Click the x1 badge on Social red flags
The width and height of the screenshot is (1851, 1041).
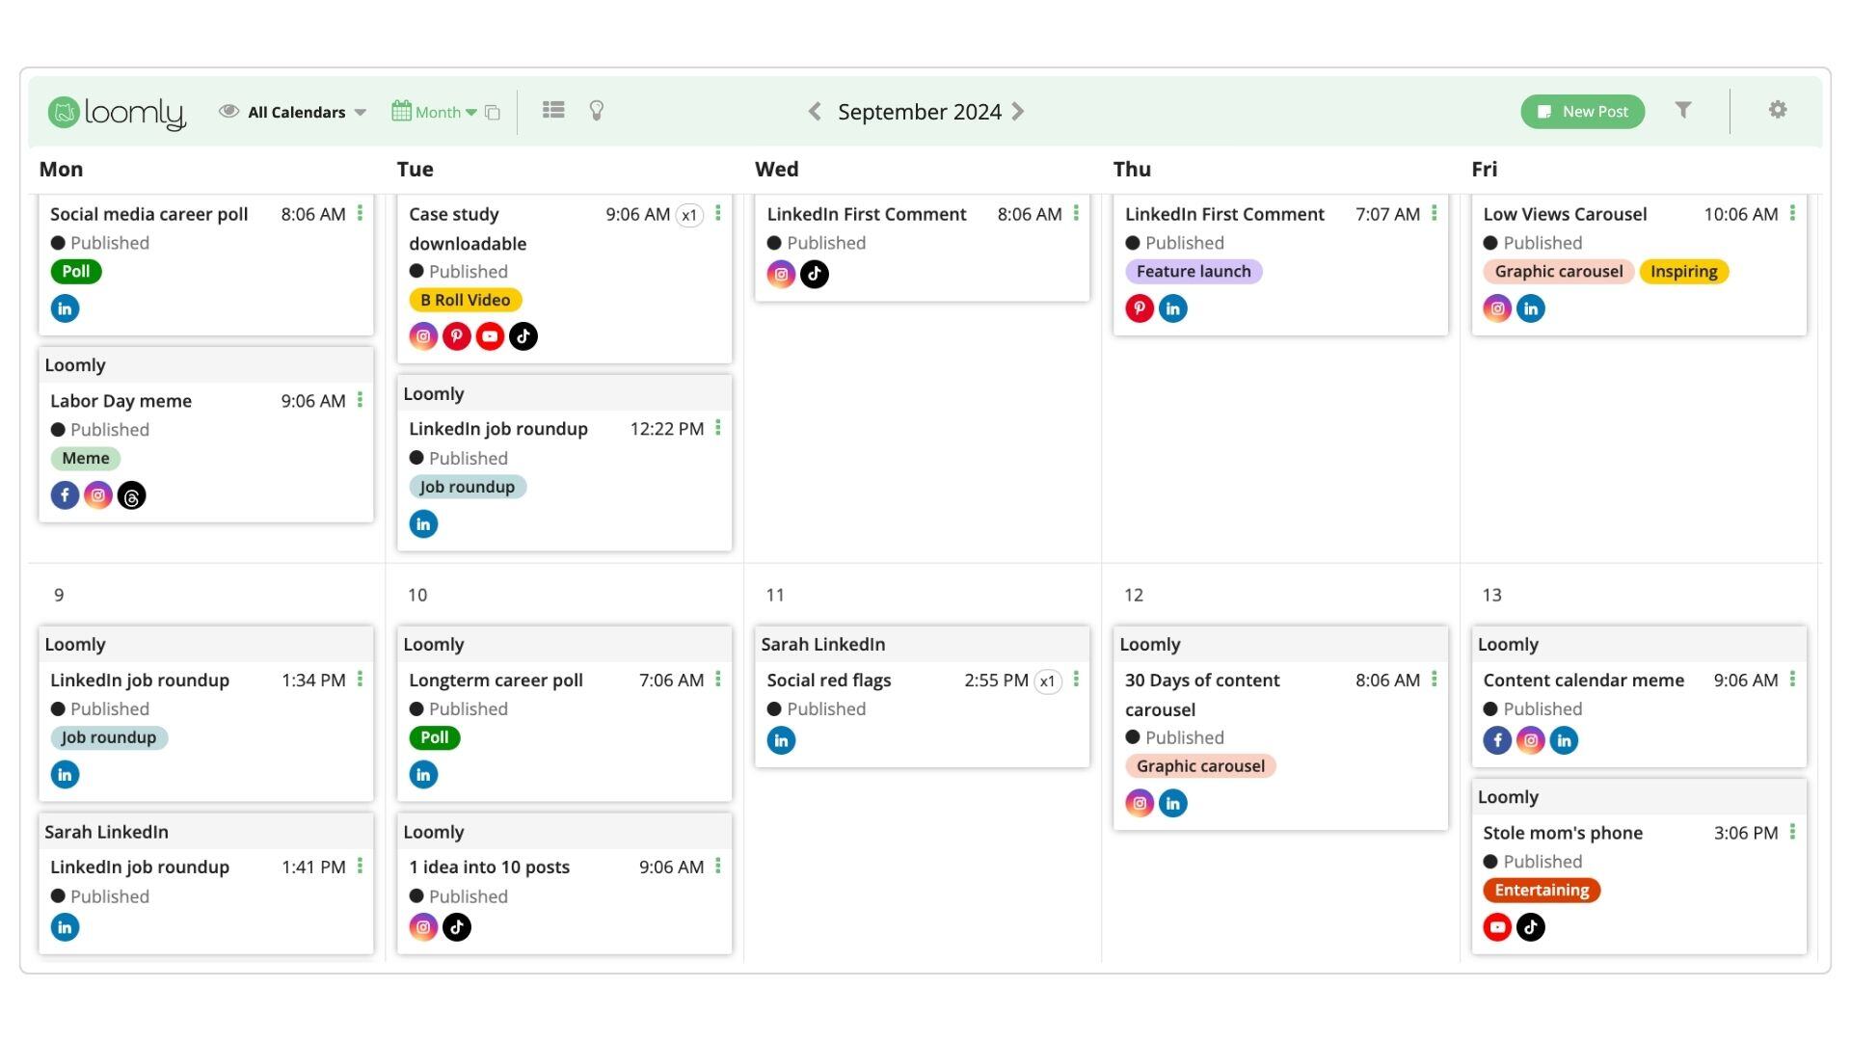tap(1048, 681)
